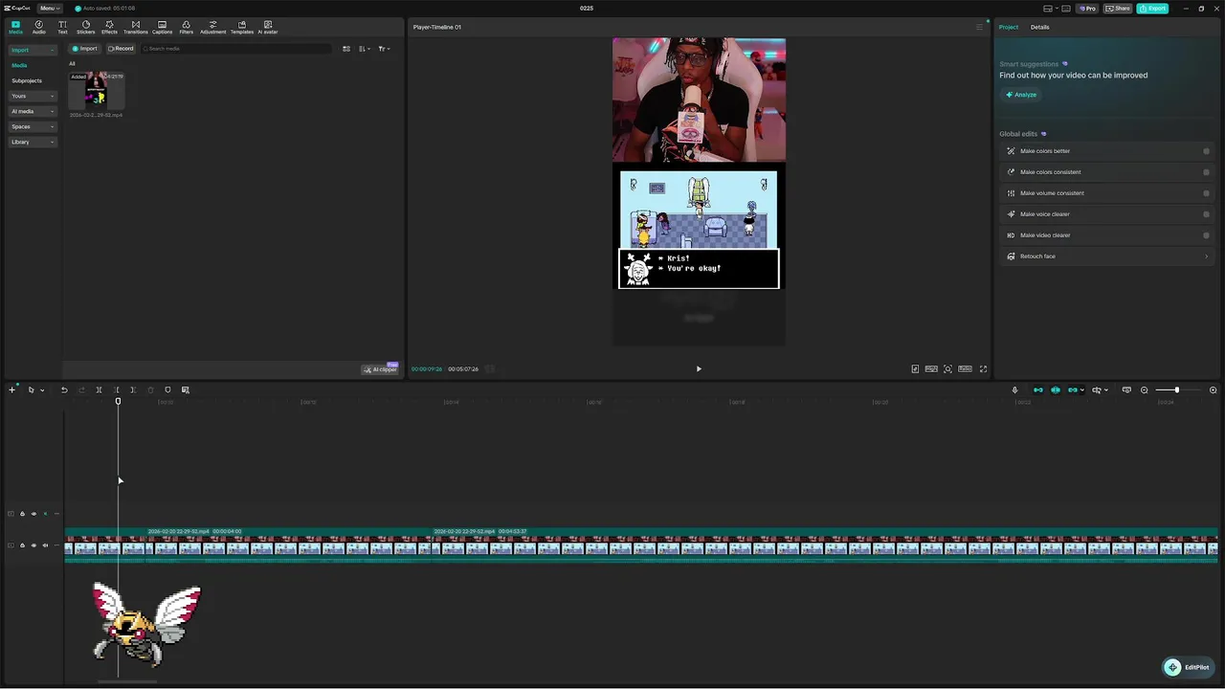Mute the main video track audio
Image resolution: width=1225 pixels, height=689 pixels.
coord(44,545)
